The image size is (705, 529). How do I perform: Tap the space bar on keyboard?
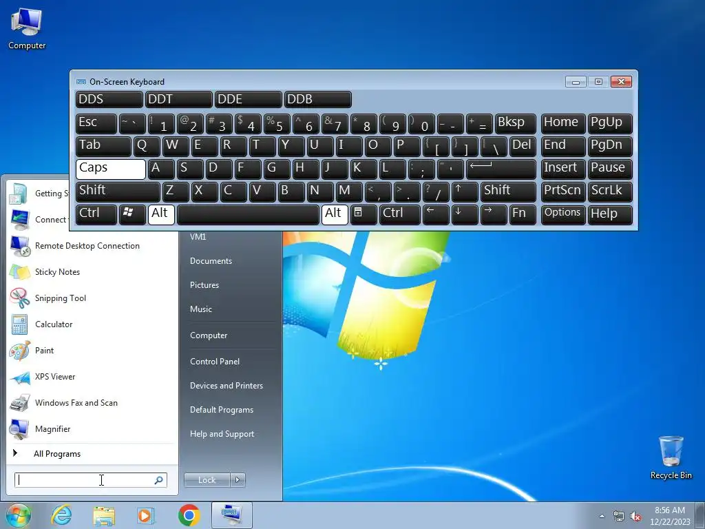[x=248, y=215]
